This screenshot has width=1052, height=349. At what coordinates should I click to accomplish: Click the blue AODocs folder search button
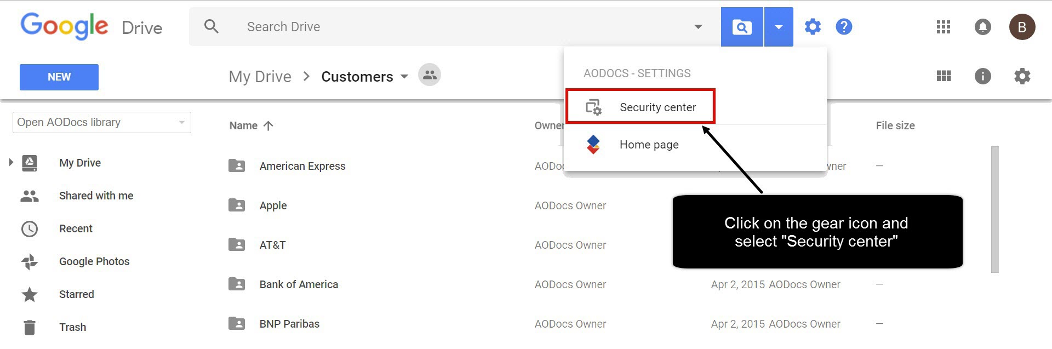742,27
